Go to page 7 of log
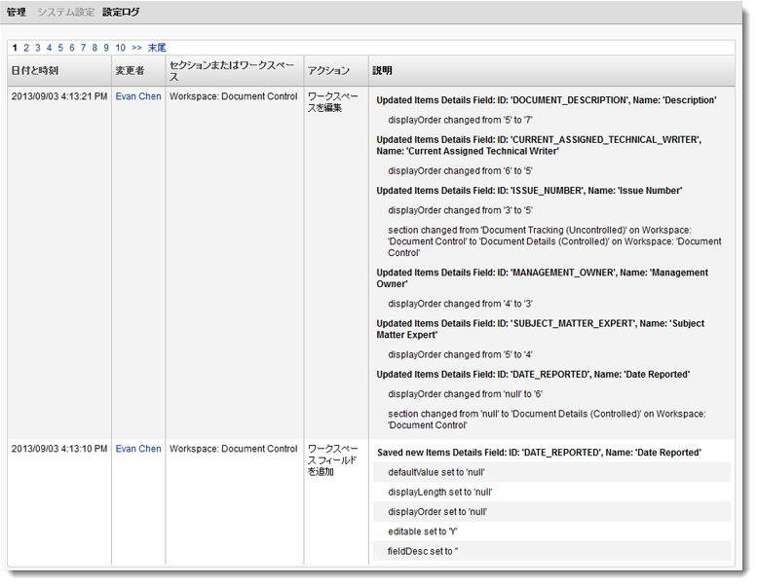The image size is (757, 585). point(83,48)
